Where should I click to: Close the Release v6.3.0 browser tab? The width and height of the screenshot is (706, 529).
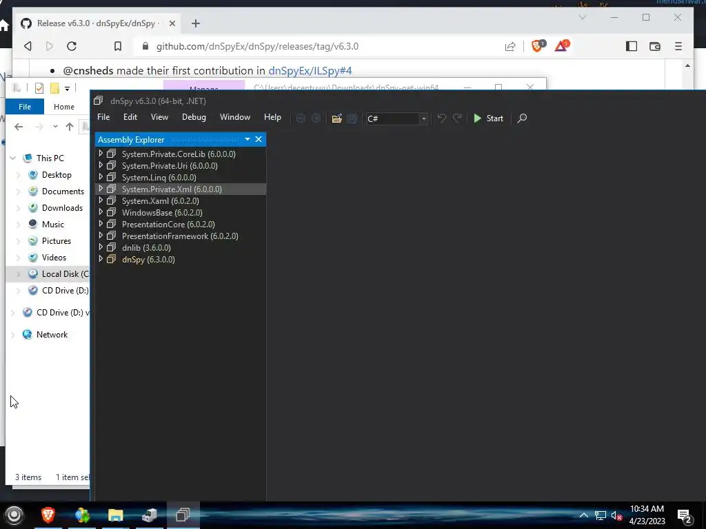[x=172, y=23]
